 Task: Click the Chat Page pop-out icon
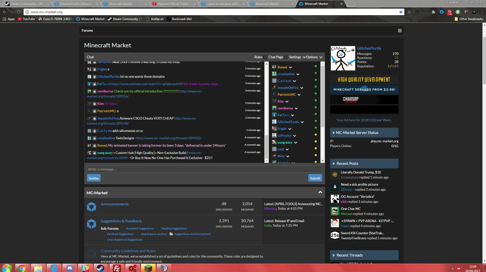[285, 57]
